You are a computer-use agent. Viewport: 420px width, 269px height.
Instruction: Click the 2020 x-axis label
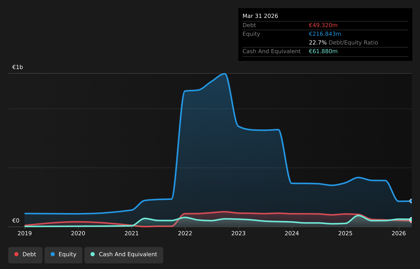tap(78, 233)
